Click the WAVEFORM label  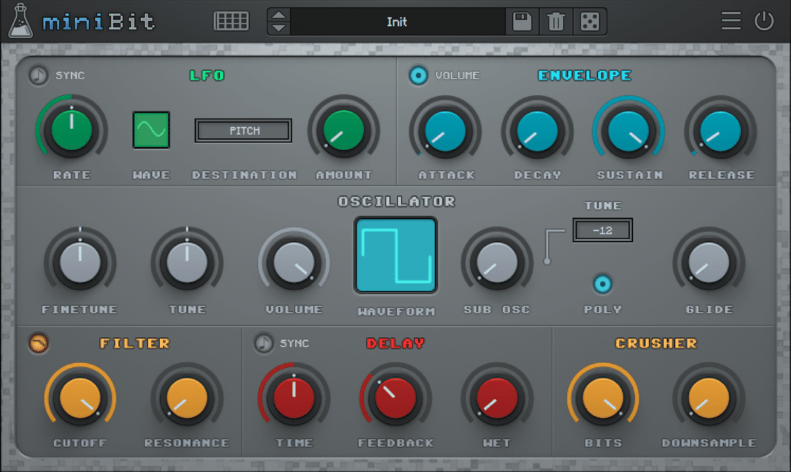click(396, 311)
